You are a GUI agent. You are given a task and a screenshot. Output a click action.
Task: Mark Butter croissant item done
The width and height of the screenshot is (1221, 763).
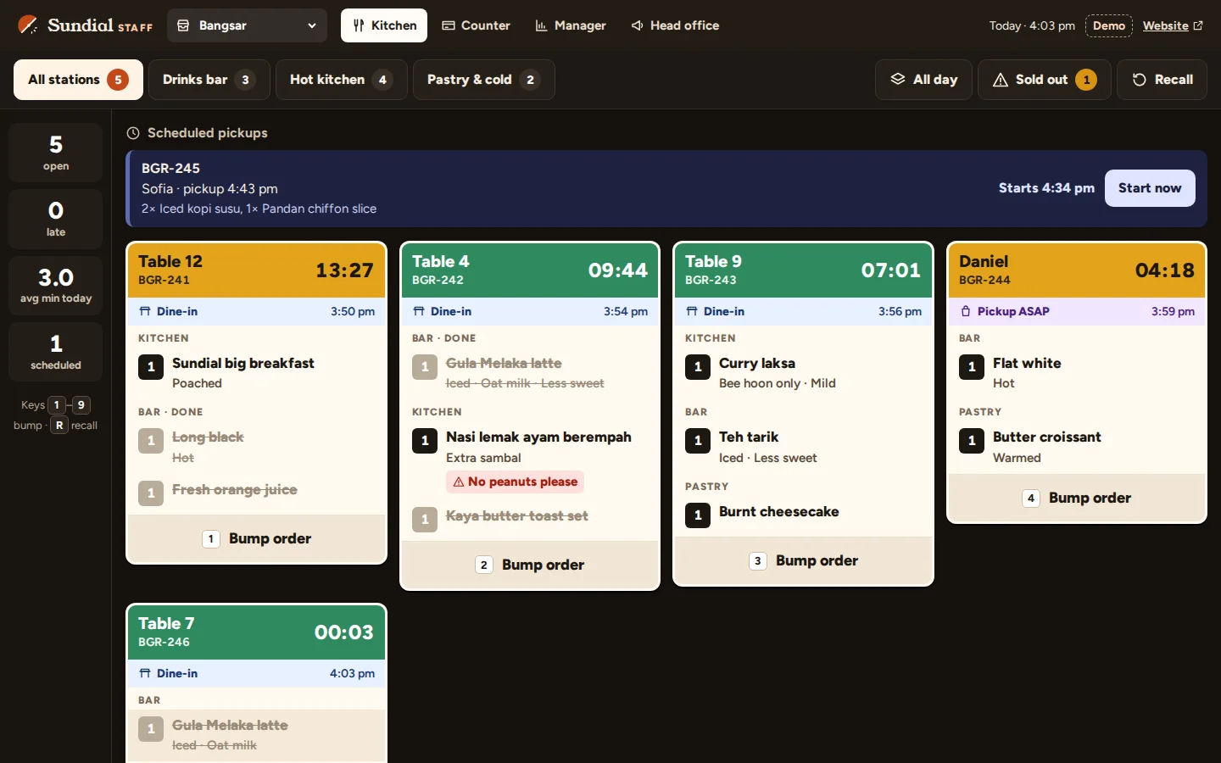[1077, 447]
